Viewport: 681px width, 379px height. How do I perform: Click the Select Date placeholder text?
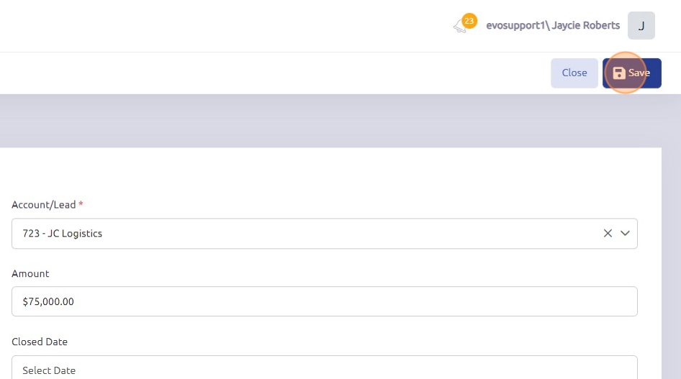pyautogui.click(x=49, y=370)
